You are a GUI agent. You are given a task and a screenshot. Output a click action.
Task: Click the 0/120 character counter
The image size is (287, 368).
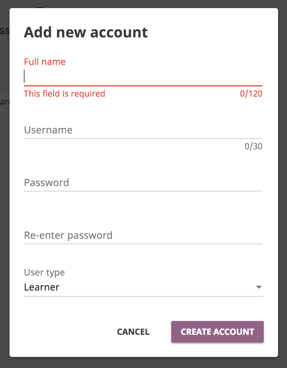coord(251,94)
